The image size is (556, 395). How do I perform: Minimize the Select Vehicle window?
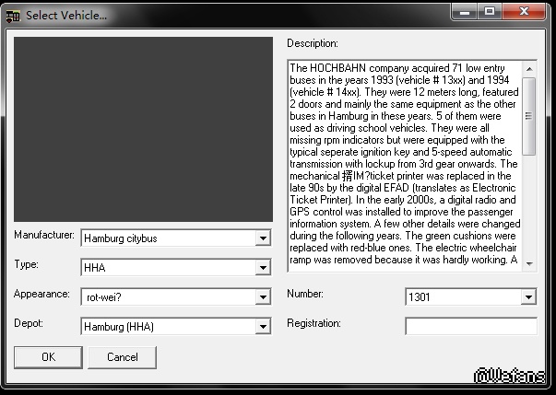(465, 12)
